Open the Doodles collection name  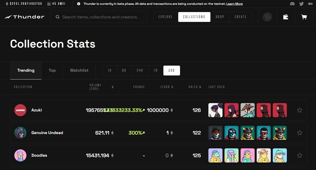click(39, 155)
